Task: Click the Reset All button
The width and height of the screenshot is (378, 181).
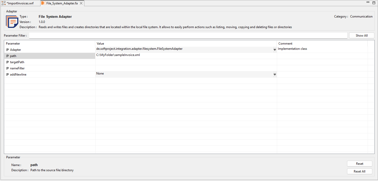Action: pos(359,171)
